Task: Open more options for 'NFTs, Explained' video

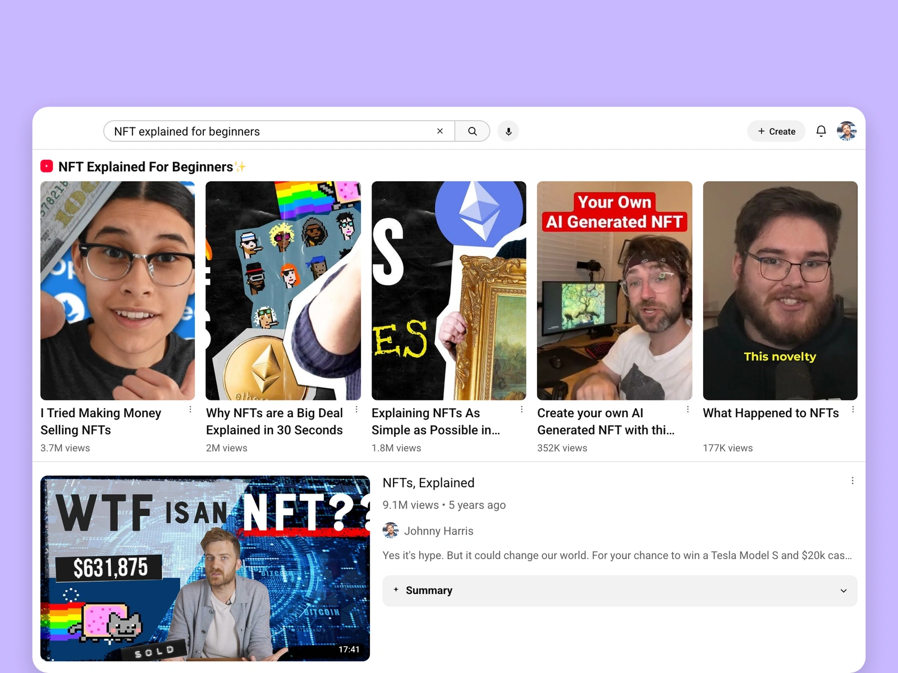Action: point(853,481)
